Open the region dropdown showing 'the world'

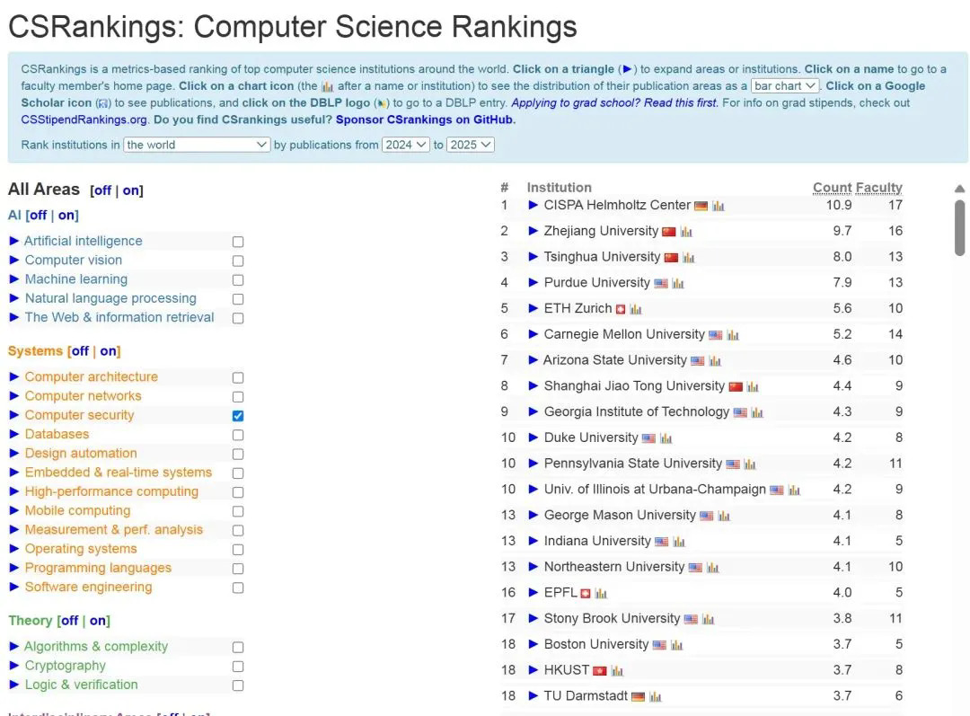point(198,145)
